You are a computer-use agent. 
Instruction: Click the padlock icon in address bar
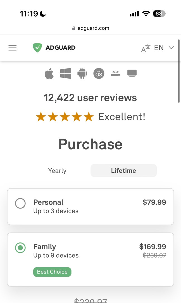(73, 28)
